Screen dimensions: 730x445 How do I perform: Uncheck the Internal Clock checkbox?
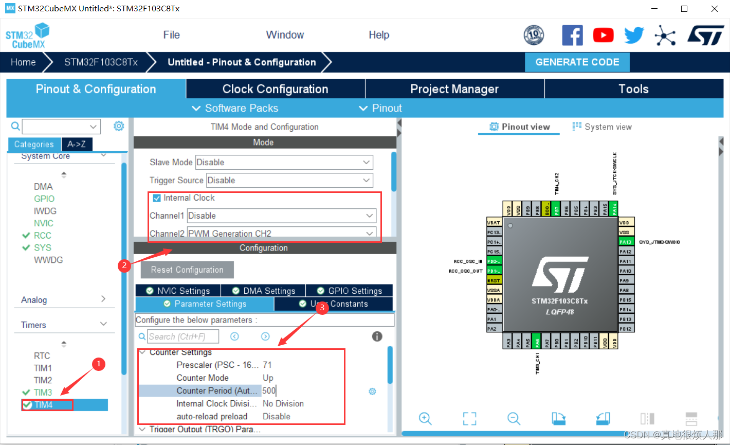[156, 198]
